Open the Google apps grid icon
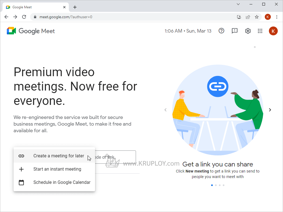 click(x=260, y=31)
